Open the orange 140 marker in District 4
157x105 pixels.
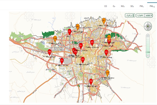pos(109,37)
